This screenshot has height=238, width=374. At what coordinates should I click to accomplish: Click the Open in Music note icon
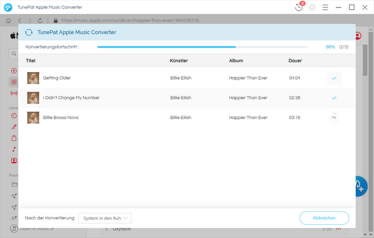point(14,229)
